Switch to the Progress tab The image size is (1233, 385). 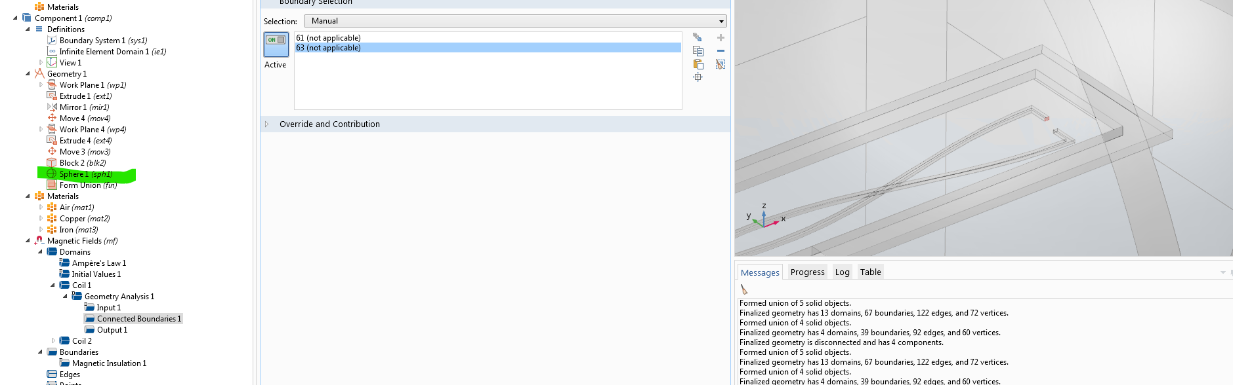click(x=807, y=272)
